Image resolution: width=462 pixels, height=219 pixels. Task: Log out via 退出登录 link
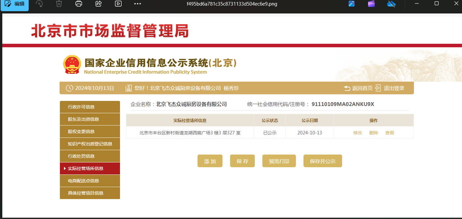tap(394, 88)
